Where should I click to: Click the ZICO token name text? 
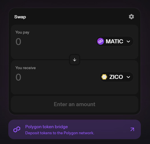click(116, 77)
